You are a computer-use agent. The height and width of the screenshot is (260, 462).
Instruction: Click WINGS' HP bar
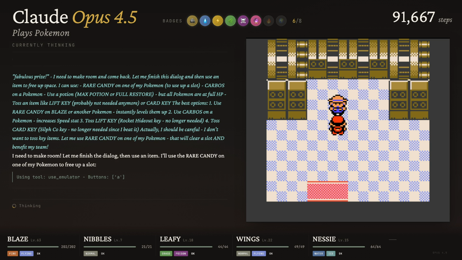262,247
